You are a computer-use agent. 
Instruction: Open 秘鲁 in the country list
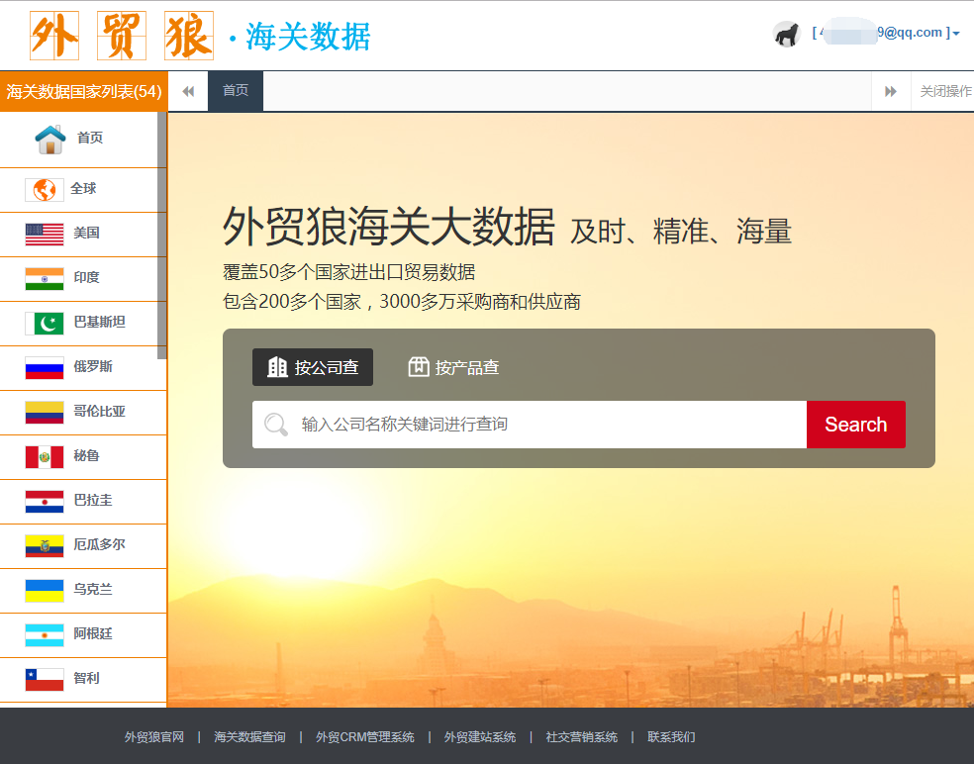83,456
